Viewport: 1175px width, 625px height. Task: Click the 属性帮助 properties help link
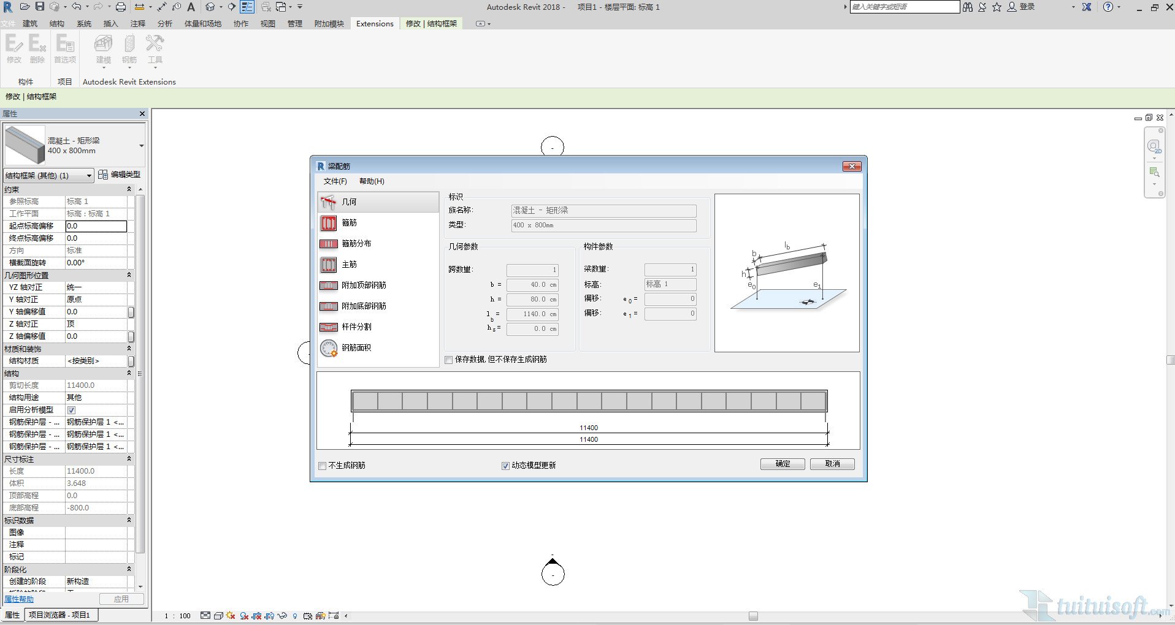point(19,599)
